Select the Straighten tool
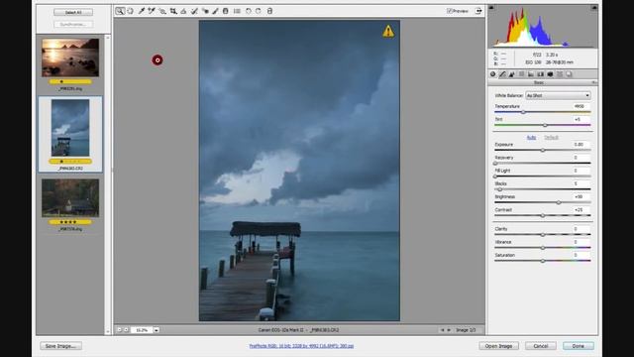Screen dimensions: 634x357 [x=183, y=11]
